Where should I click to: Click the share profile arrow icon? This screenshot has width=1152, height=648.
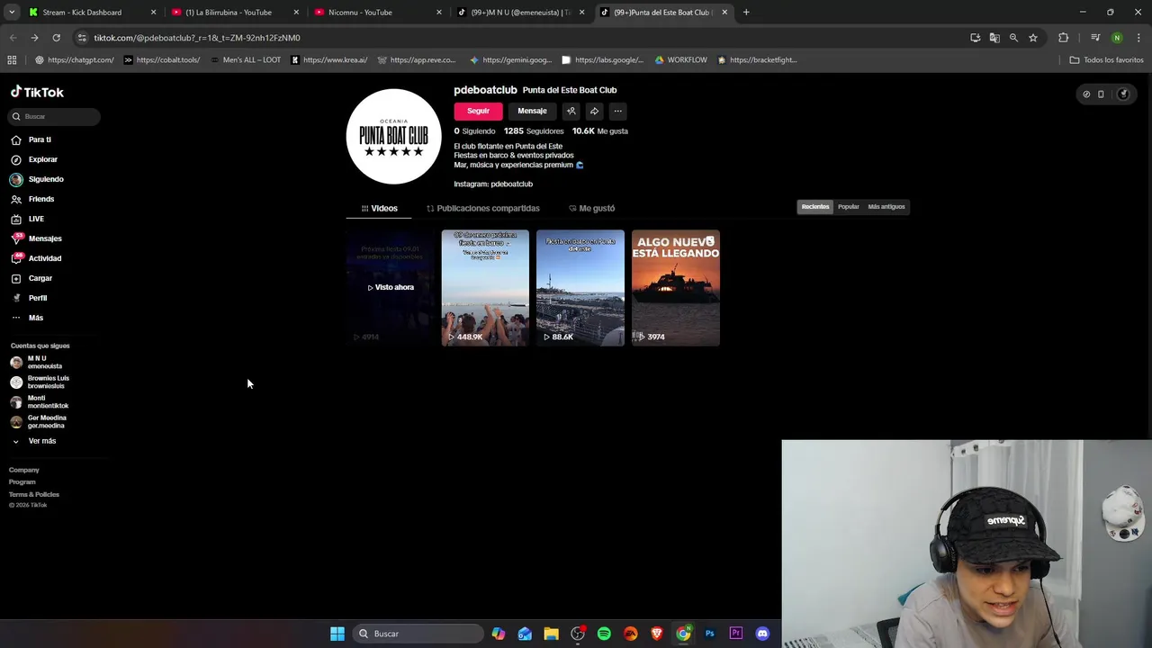coord(594,111)
